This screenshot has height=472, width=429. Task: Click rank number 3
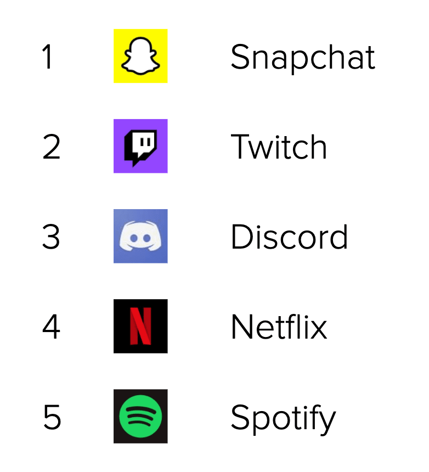coord(51,237)
